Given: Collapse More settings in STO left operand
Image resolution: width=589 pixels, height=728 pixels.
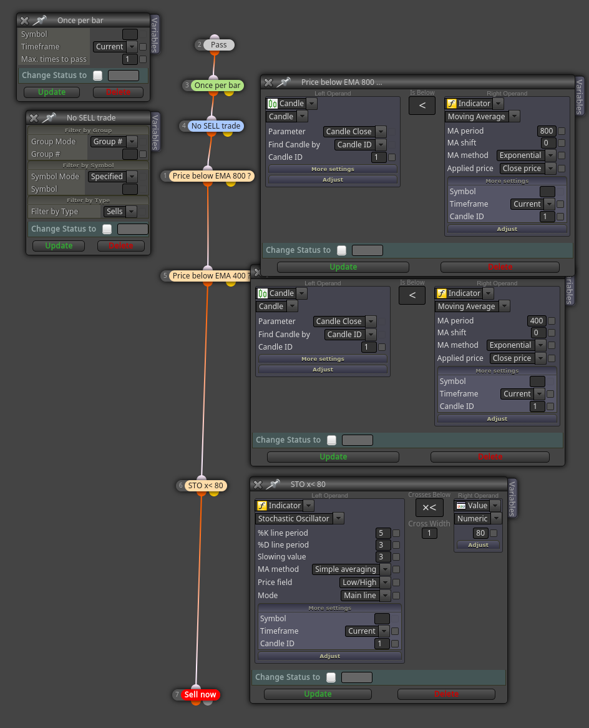Looking at the screenshot, I should tap(329, 608).
